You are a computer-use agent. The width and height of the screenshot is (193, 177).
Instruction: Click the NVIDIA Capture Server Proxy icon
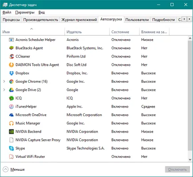pos(11,140)
